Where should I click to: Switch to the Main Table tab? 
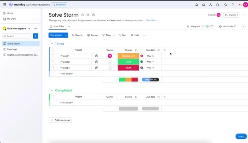click(x=57, y=27)
